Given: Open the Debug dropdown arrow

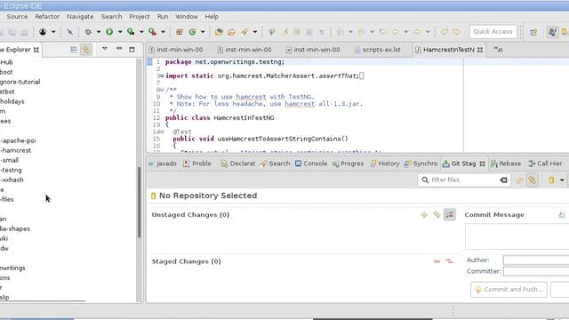Looking at the screenshot, I should point(99,32).
